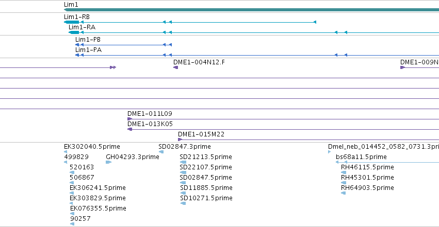The width and height of the screenshot is (439, 227).
Task: Click the Lim1-PA protein label
Action: pyautogui.click(x=88, y=50)
